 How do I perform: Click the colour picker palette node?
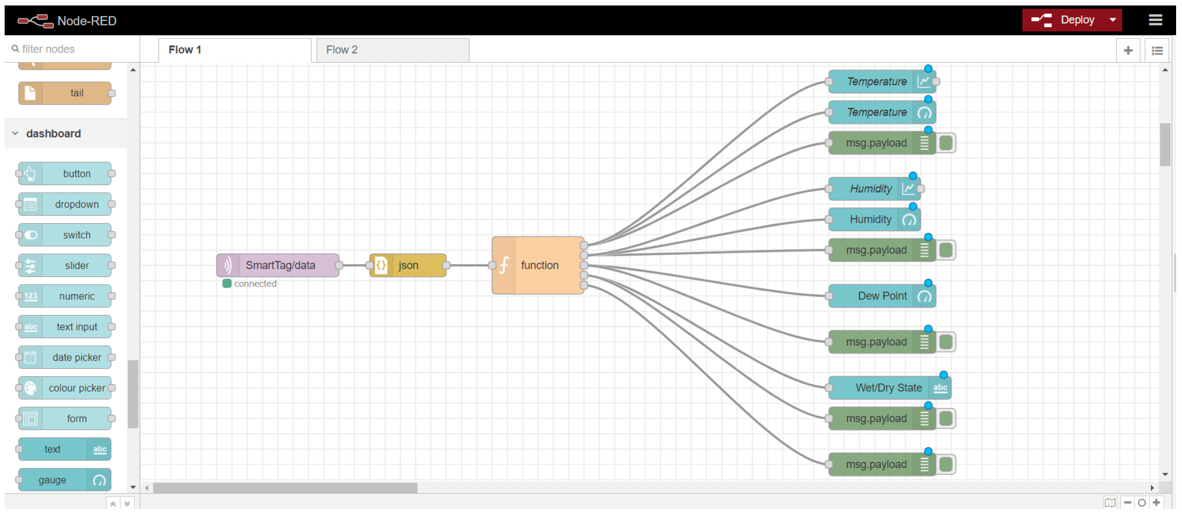pyautogui.click(x=65, y=388)
